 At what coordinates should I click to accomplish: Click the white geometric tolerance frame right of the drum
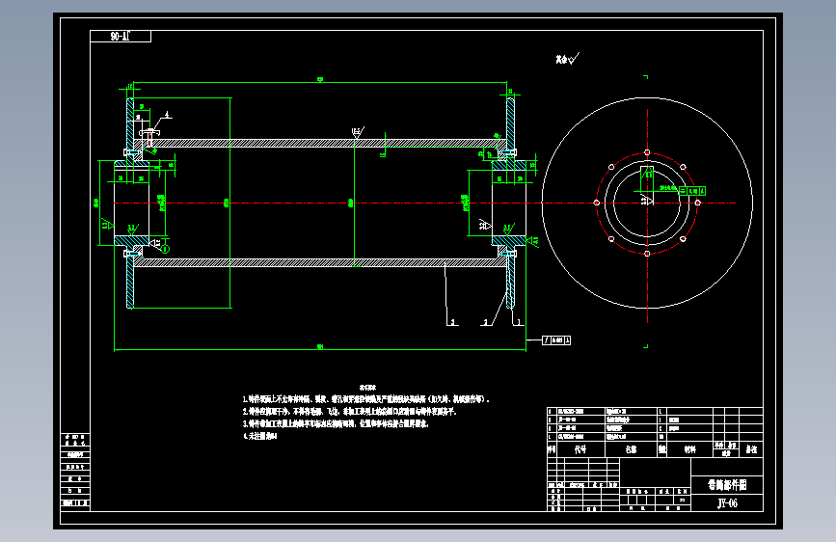pos(556,340)
